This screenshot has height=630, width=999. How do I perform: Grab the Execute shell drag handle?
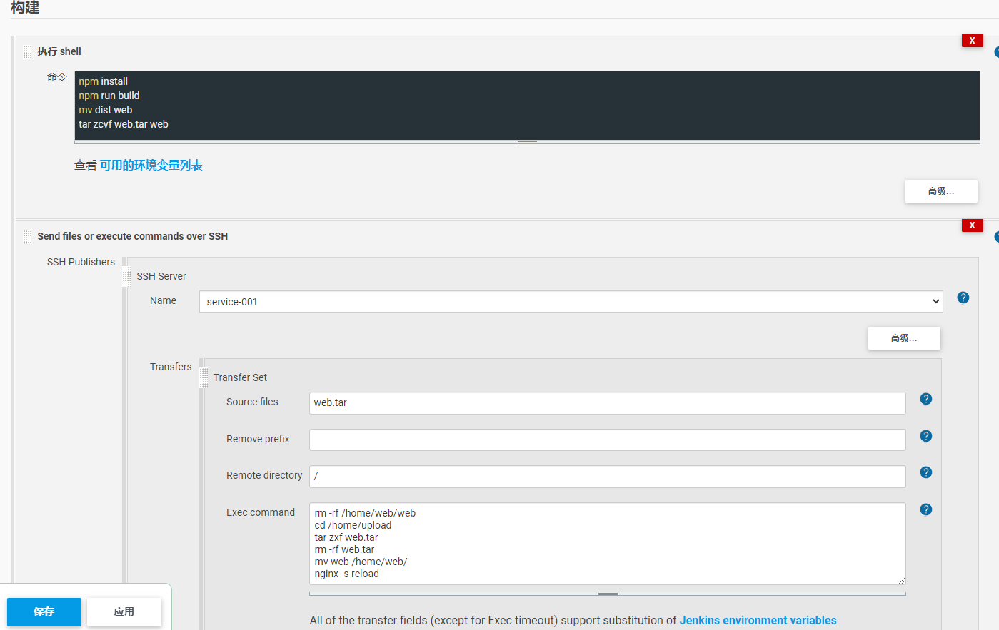tap(27, 52)
